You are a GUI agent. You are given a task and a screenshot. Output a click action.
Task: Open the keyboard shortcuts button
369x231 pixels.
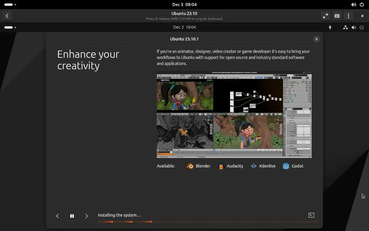tap(337, 16)
